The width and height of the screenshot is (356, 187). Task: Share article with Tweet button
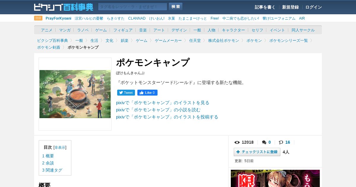tap(126, 93)
